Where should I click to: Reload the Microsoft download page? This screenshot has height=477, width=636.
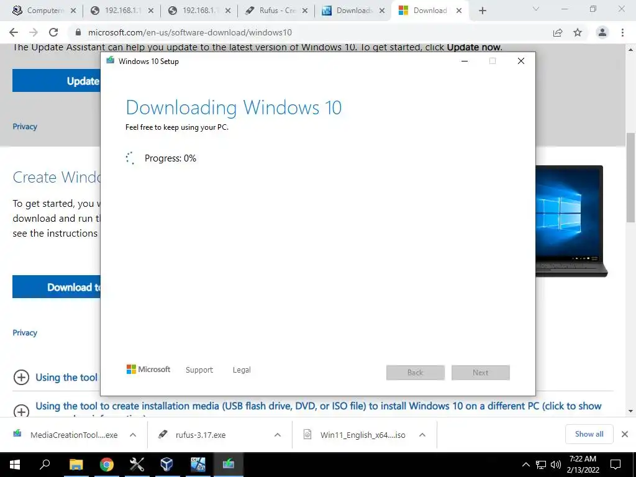click(53, 32)
